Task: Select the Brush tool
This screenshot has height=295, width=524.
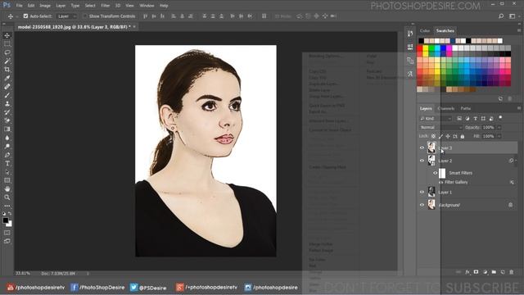Action: pyautogui.click(x=7, y=95)
